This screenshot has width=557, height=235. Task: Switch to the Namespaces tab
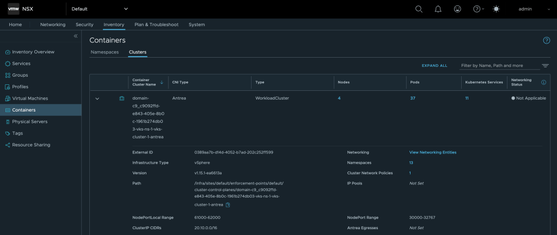(x=105, y=52)
